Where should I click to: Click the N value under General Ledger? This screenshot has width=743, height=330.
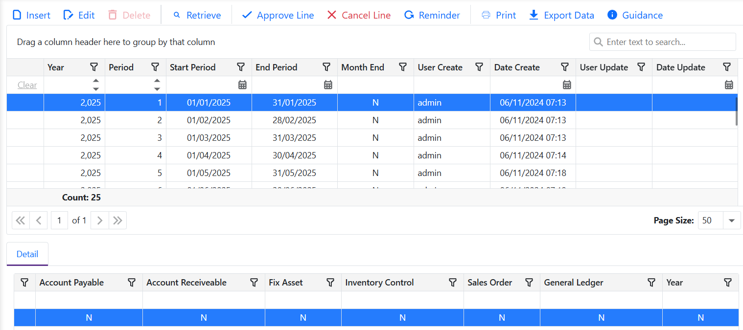coord(601,317)
